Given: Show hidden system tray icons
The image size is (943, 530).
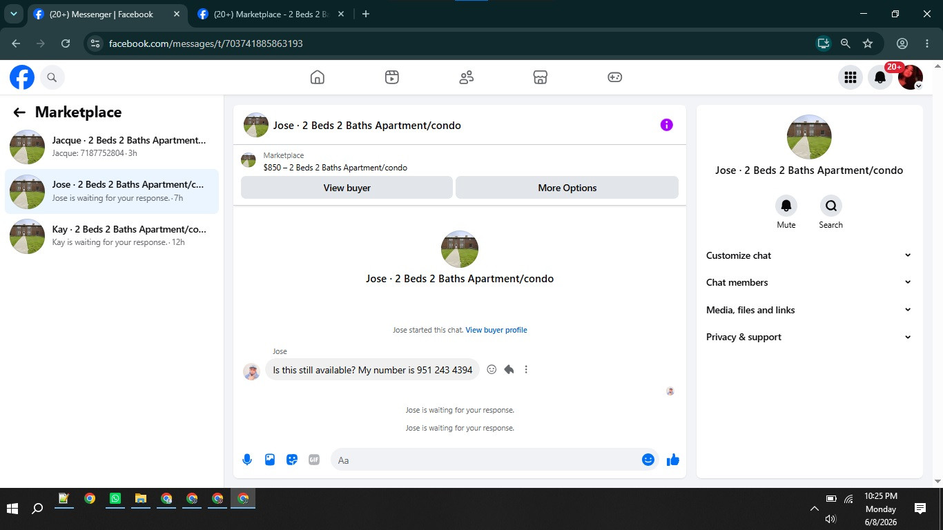Looking at the screenshot, I should pos(815,509).
